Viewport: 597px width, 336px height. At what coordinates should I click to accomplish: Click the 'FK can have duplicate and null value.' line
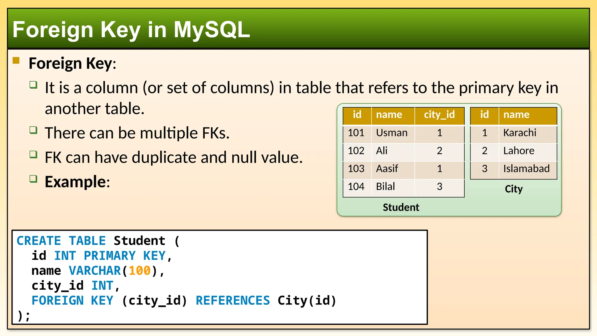point(174,157)
